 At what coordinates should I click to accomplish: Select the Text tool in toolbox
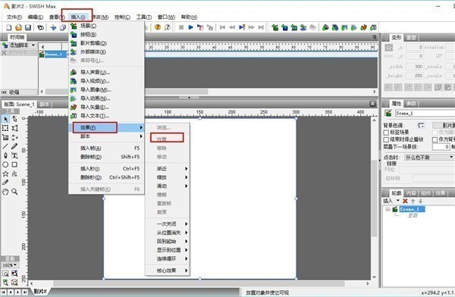pyautogui.click(x=14, y=155)
